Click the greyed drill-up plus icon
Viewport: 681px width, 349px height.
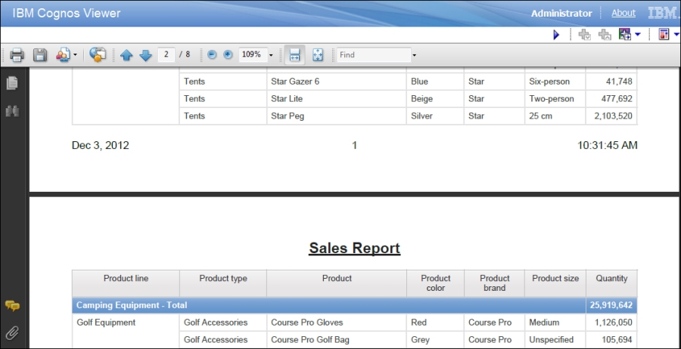coord(605,35)
